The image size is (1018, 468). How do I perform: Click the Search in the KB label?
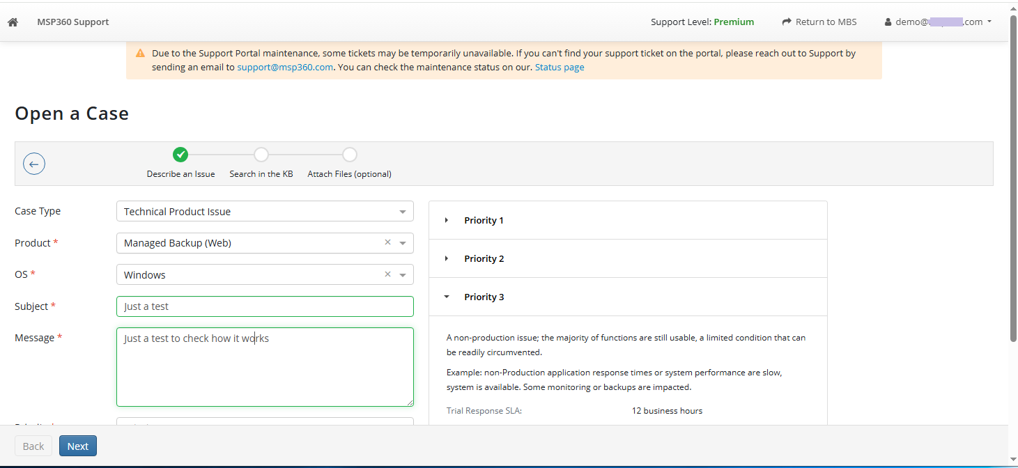tap(261, 174)
